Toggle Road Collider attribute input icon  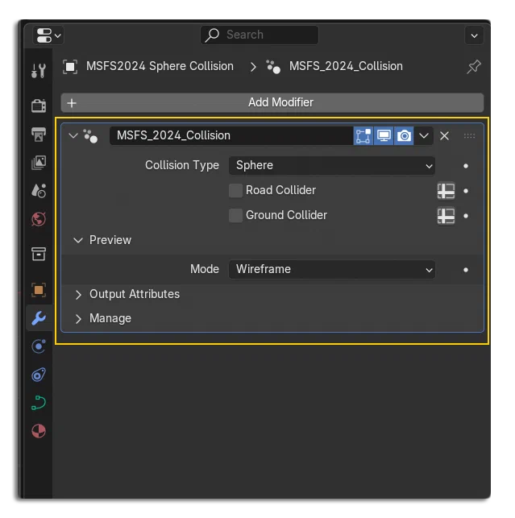pos(446,191)
